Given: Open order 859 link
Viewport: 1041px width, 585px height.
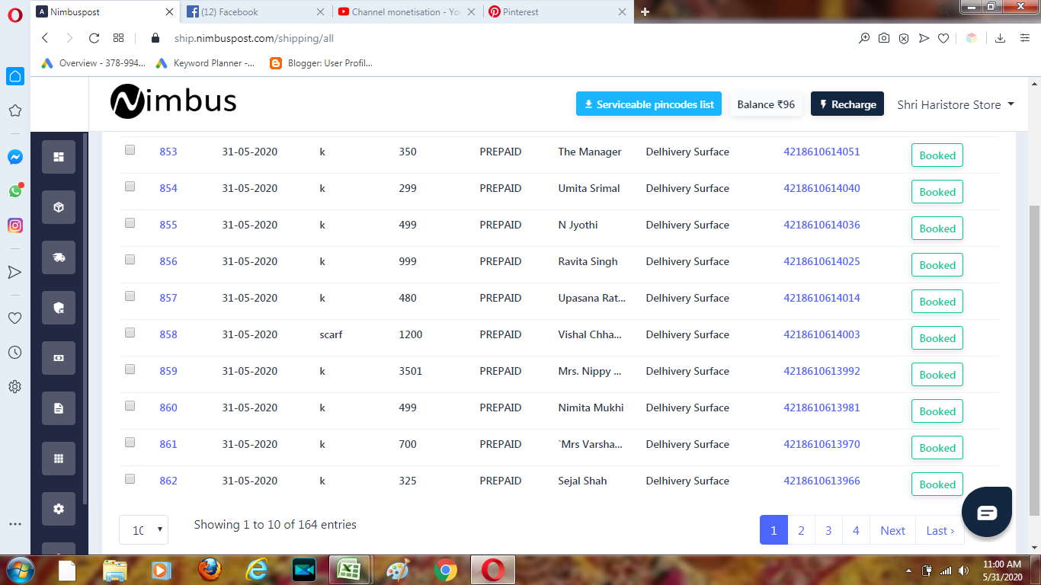Looking at the screenshot, I should pos(168,371).
